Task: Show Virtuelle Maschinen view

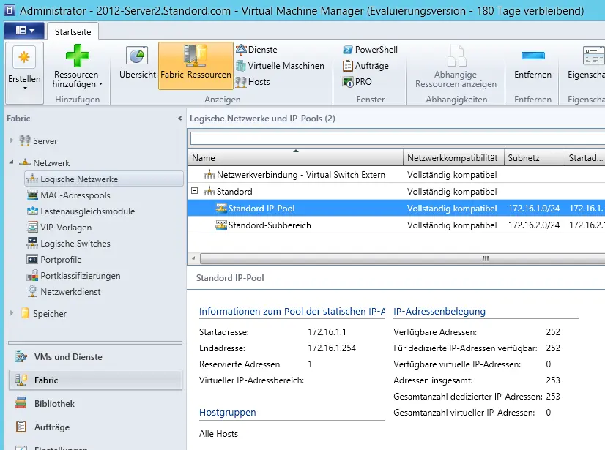Action: coord(280,66)
